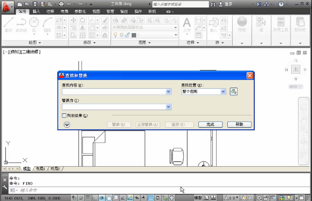The width and height of the screenshot is (312, 201).
Task: Click the Workspace Switching gear icon
Action: click(259, 198)
